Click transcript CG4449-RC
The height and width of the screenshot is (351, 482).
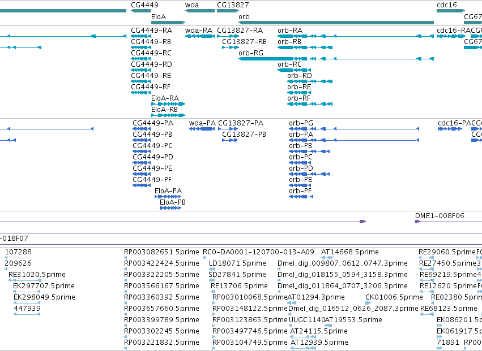pos(141,59)
